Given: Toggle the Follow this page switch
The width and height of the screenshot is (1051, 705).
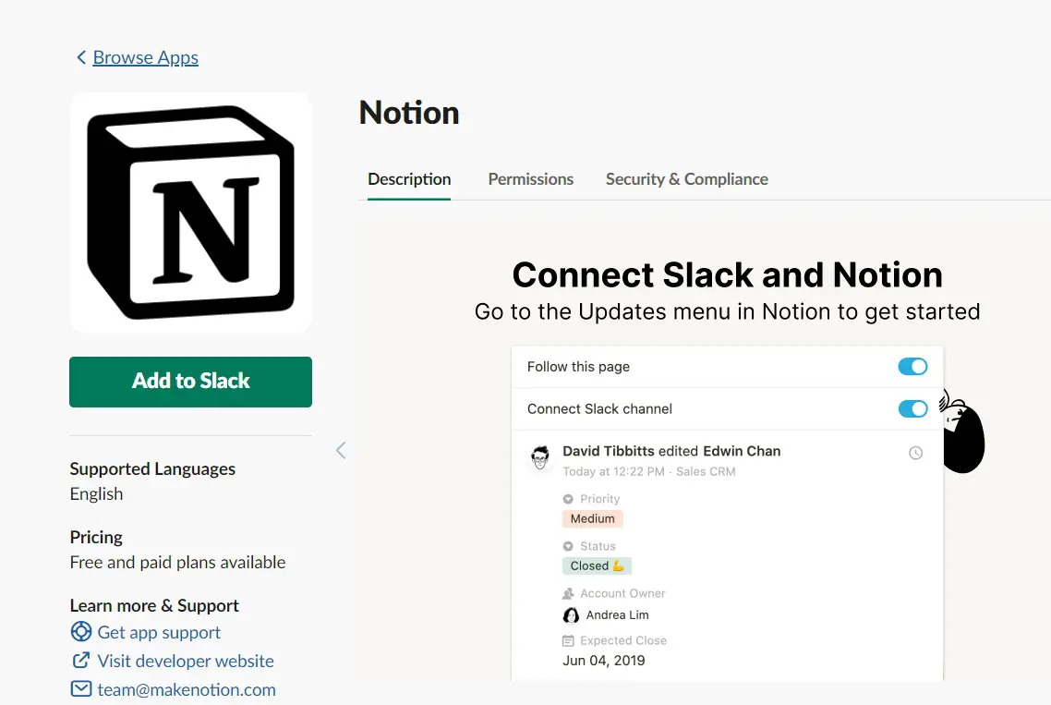Looking at the screenshot, I should click(x=912, y=366).
